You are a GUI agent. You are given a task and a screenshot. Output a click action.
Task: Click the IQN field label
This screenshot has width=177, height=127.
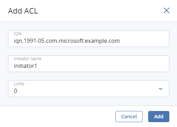point(18,34)
